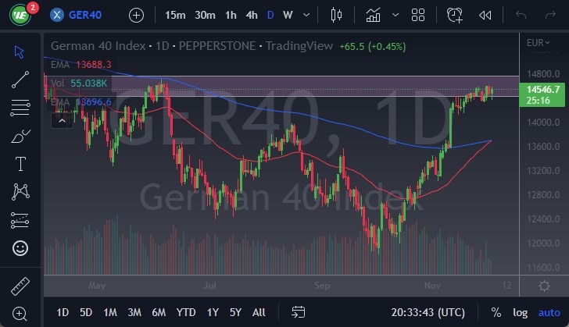Image resolution: width=569 pixels, height=327 pixels.
Task: Switch to 30m timeframe
Action: pyautogui.click(x=205, y=16)
